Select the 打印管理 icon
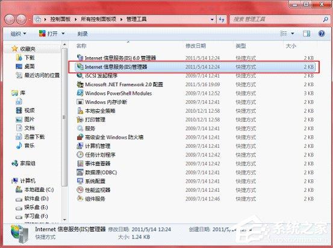This screenshot has height=248, width=333. [80, 119]
